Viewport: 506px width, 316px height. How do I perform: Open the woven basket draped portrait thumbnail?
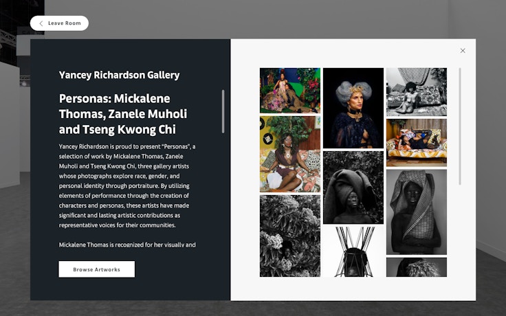click(x=417, y=212)
